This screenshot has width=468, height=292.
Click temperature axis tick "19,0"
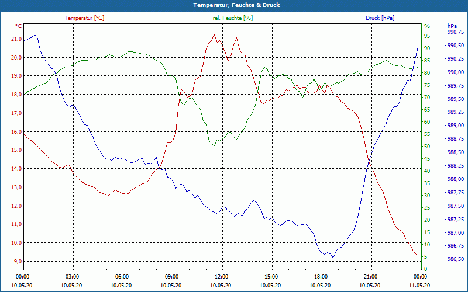click(17, 76)
